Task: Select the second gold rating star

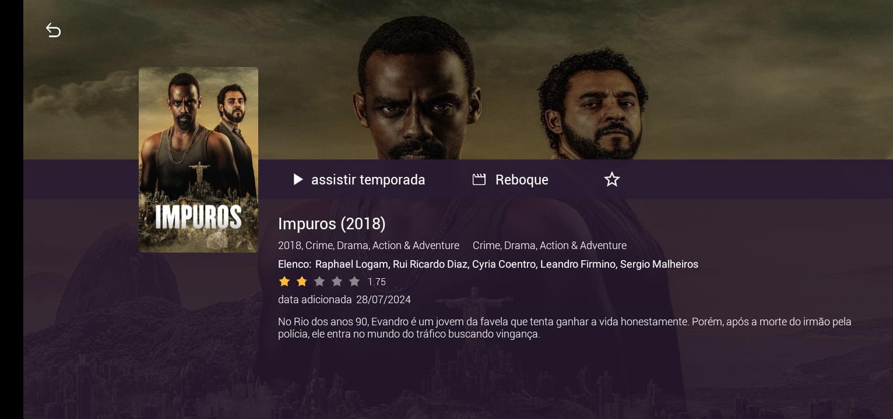Action: click(302, 282)
